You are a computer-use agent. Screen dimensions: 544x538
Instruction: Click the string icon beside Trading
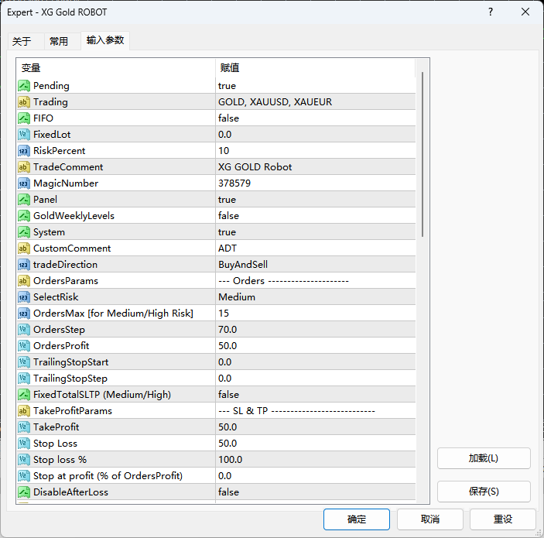click(24, 102)
